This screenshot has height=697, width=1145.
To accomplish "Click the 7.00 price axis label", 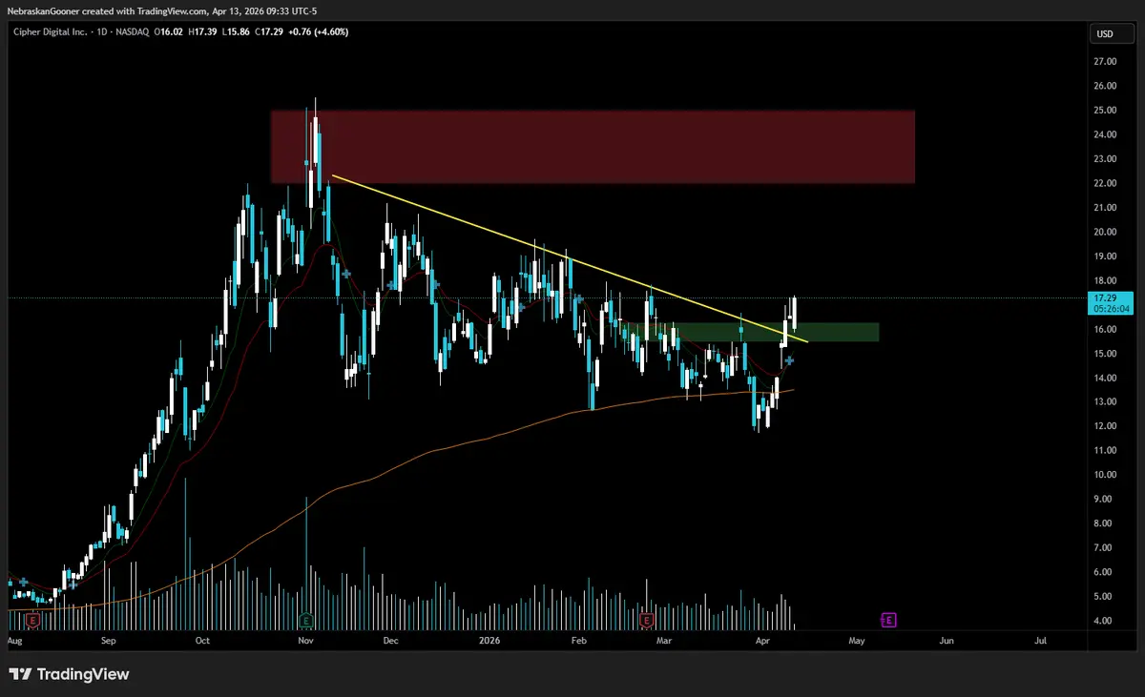I will [x=1105, y=548].
